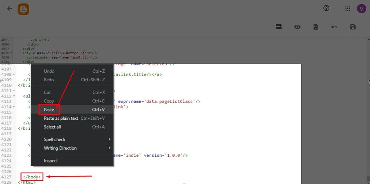Image resolution: width=370 pixels, height=184 pixels.
Task: Collapse code fold at line 4112
Action: point(14,96)
